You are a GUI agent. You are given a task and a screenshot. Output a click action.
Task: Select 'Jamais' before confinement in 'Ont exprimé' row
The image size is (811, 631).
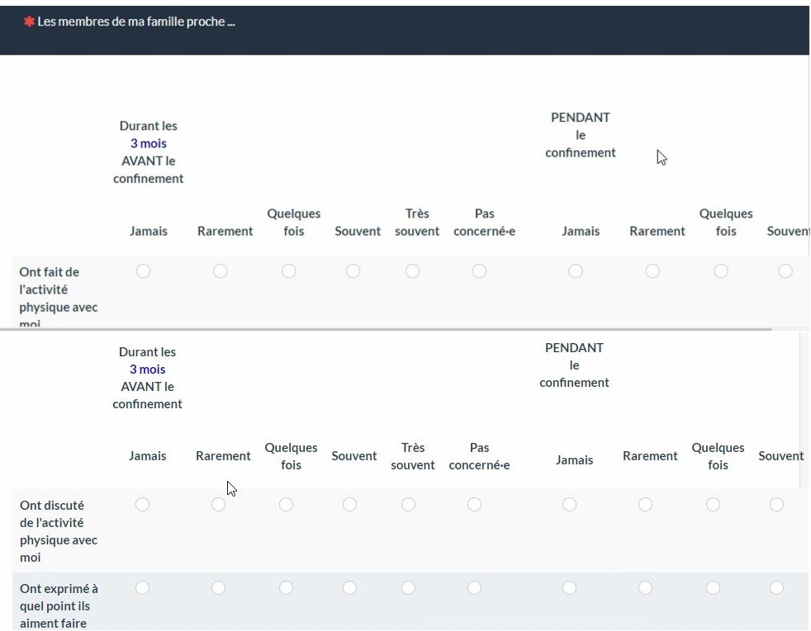coord(142,587)
